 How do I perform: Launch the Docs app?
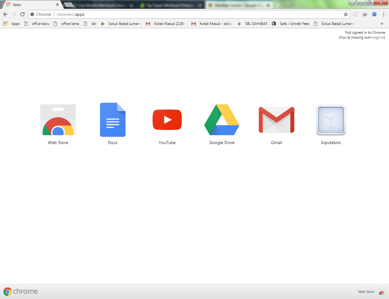113,120
